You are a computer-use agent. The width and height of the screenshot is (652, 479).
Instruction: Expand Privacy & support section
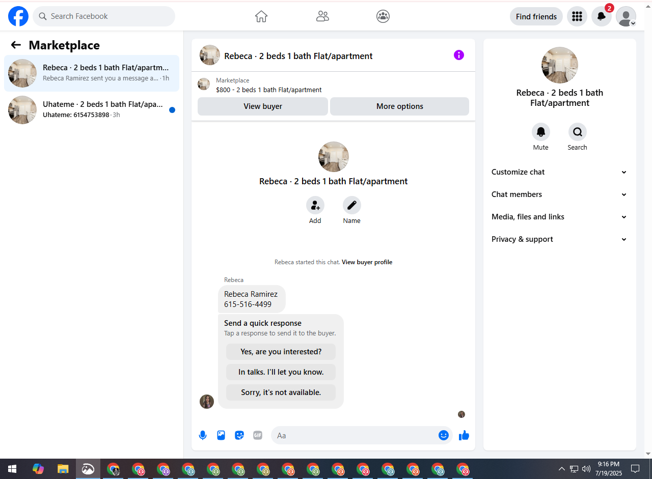(560, 239)
